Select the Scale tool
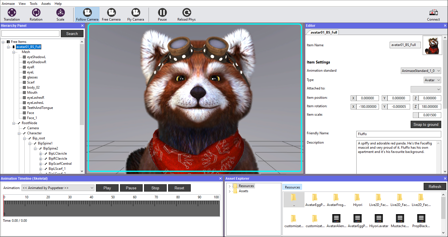This screenshot has width=448, height=237. pyautogui.click(x=60, y=15)
